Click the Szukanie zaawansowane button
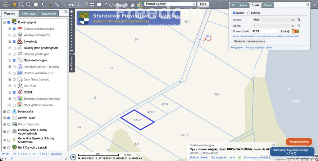Viewport: 318px width, 161px height. click(x=249, y=41)
